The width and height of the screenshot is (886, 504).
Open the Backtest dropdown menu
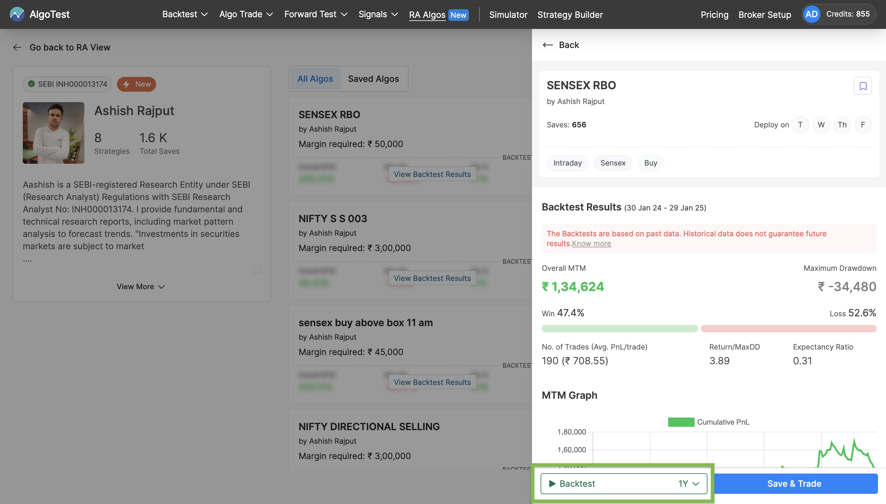click(185, 14)
